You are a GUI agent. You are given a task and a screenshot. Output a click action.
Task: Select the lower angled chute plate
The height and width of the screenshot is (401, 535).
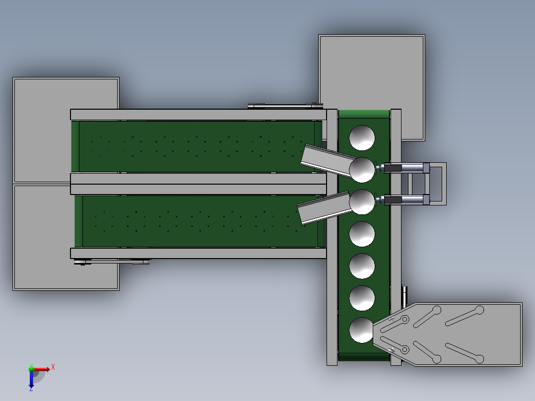coord(324,208)
